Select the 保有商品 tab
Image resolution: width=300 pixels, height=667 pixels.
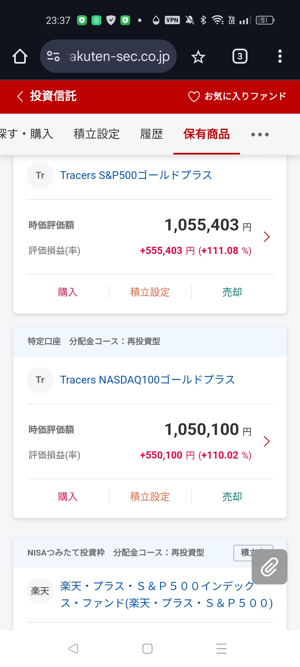point(206,134)
